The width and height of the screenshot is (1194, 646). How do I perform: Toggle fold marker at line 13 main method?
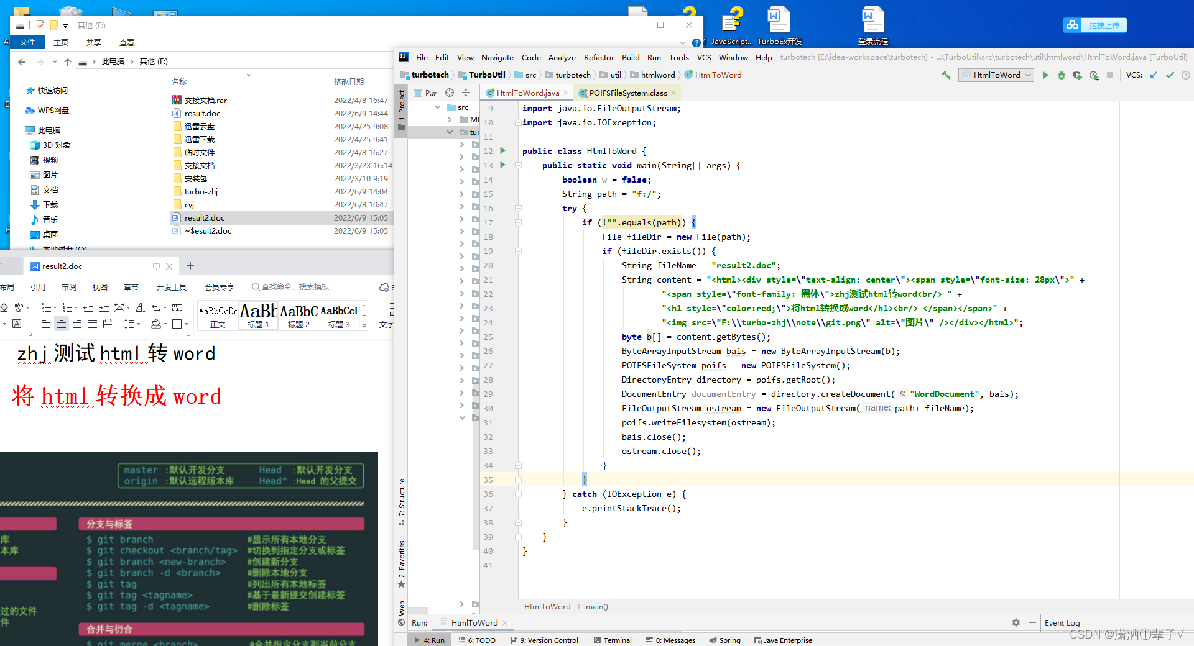[x=518, y=165]
